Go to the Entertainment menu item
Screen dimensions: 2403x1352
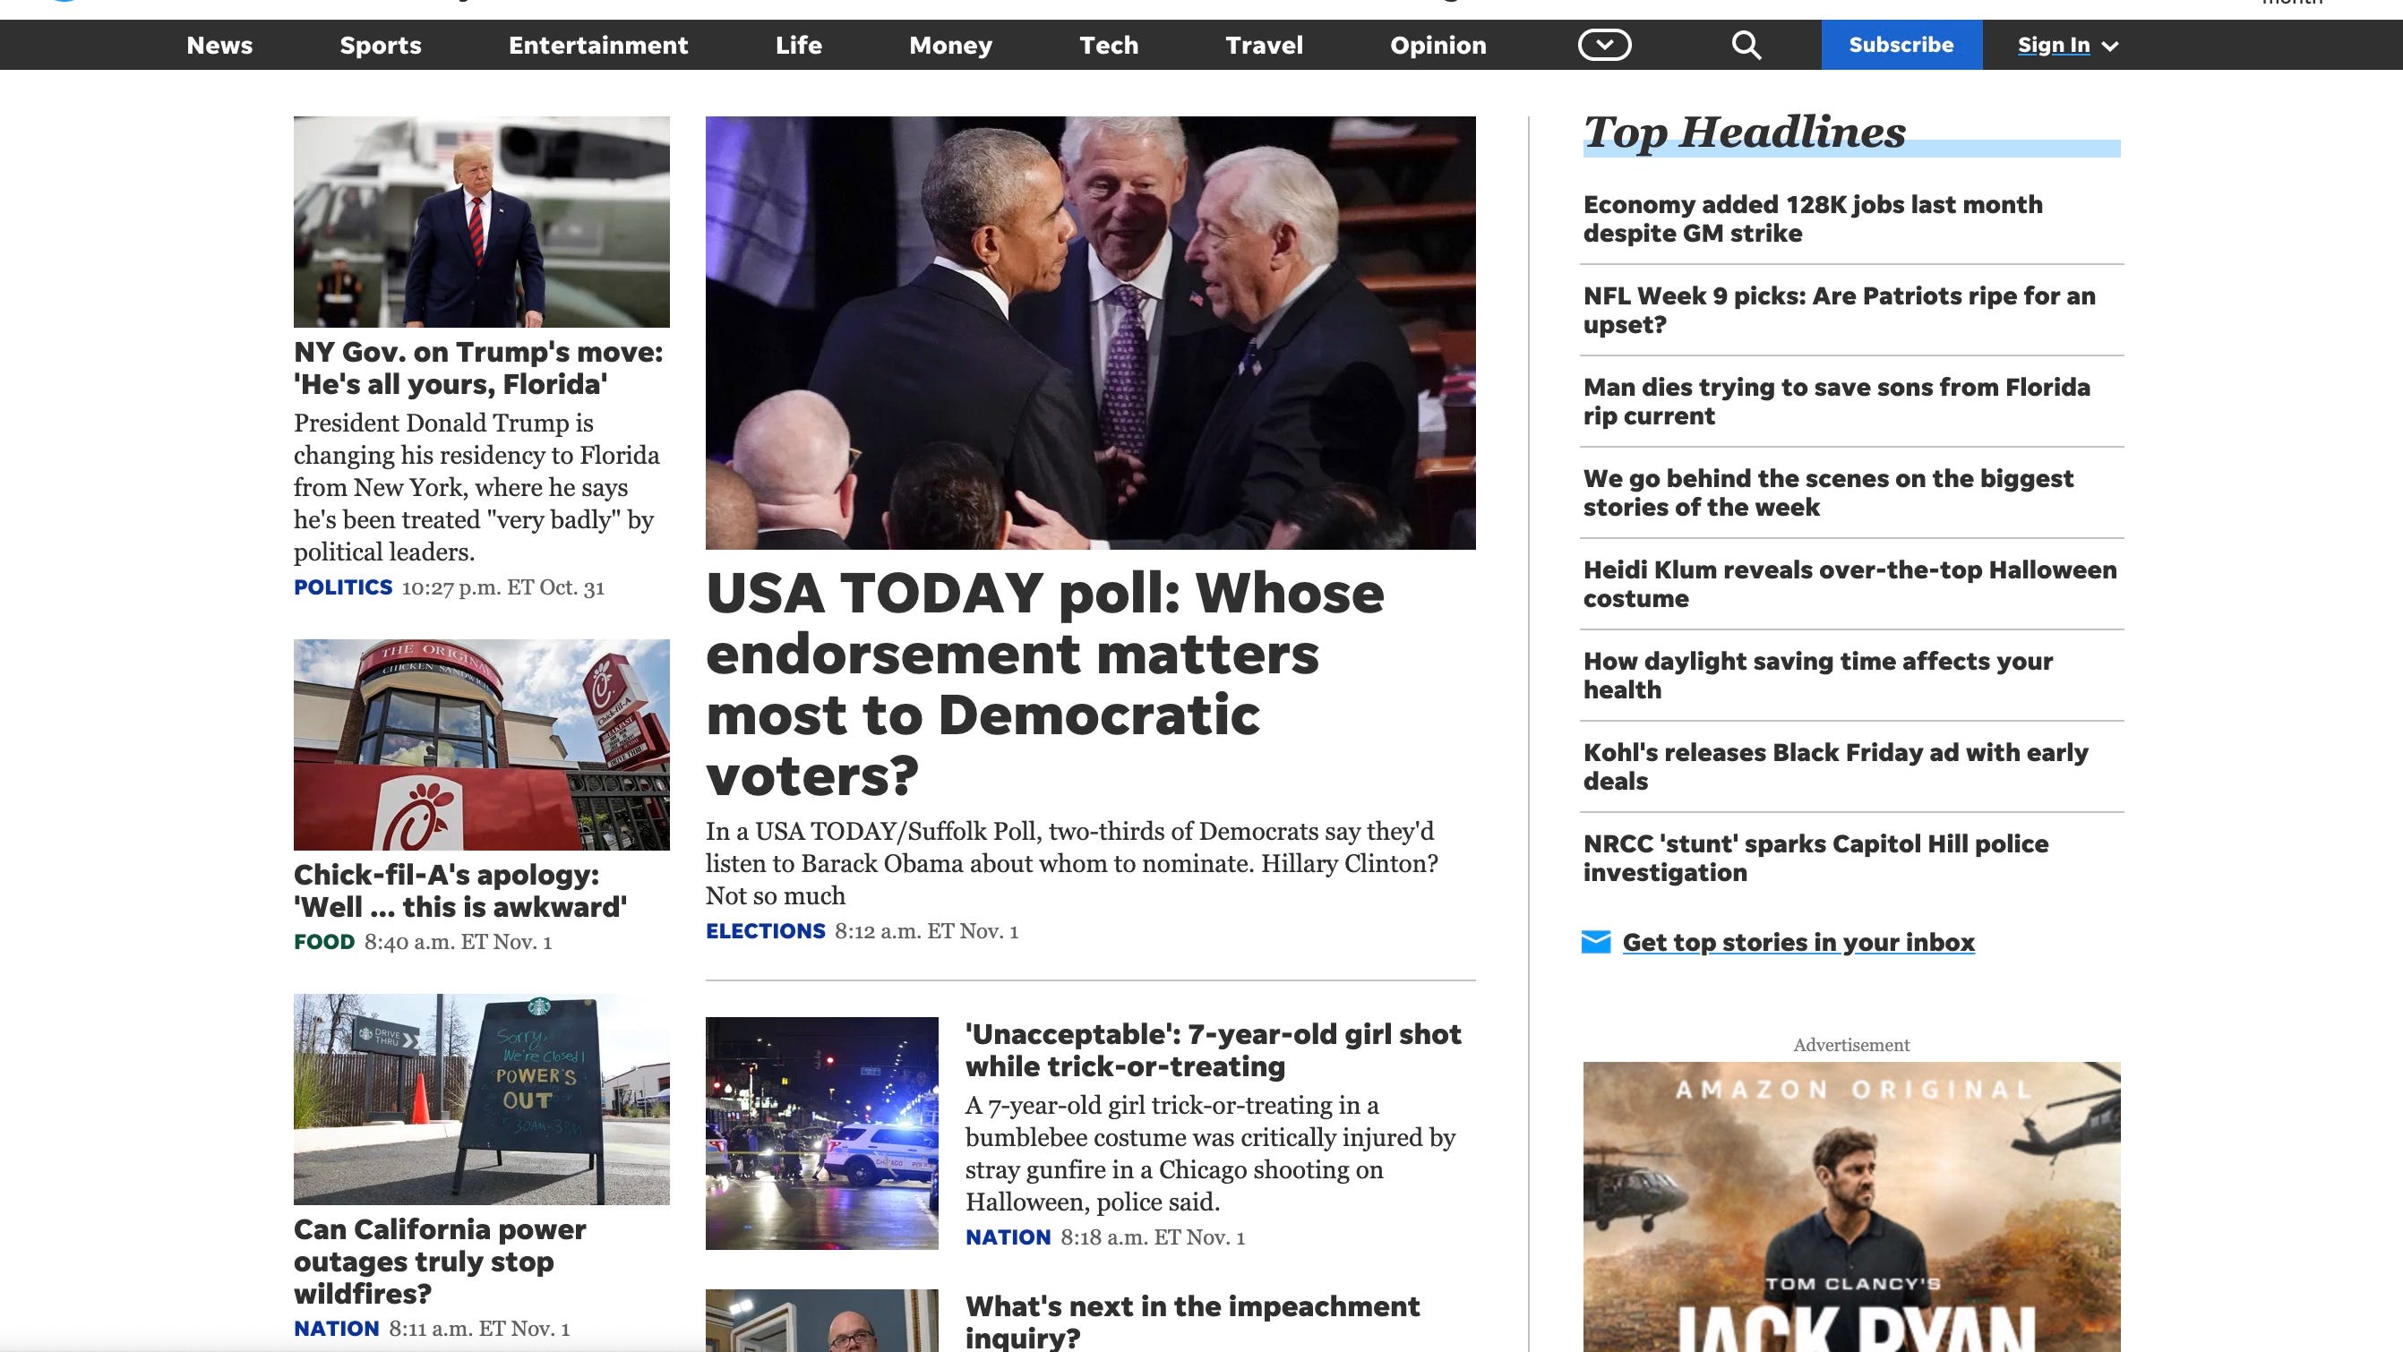click(598, 45)
